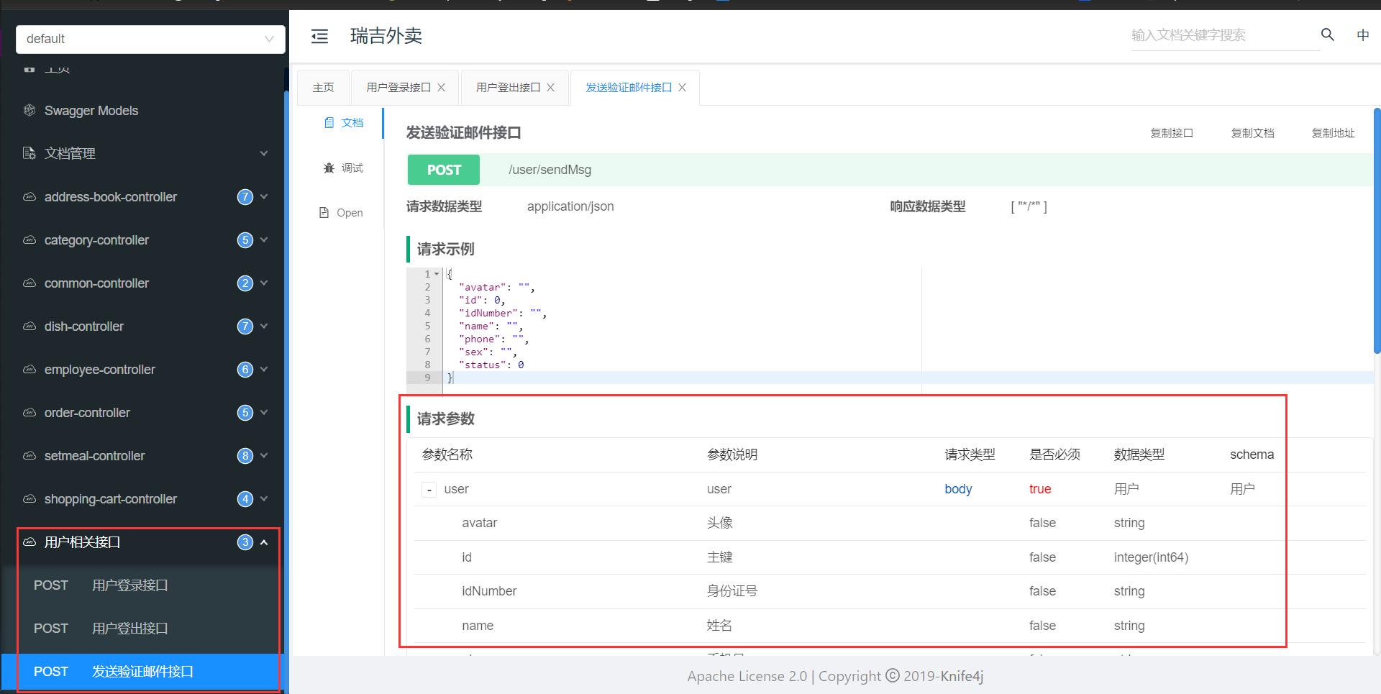Open the default group dropdown
The height and width of the screenshot is (694, 1381).
point(150,39)
